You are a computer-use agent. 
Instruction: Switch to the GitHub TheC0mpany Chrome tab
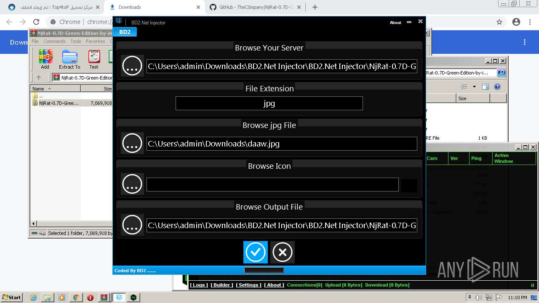[256, 7]
